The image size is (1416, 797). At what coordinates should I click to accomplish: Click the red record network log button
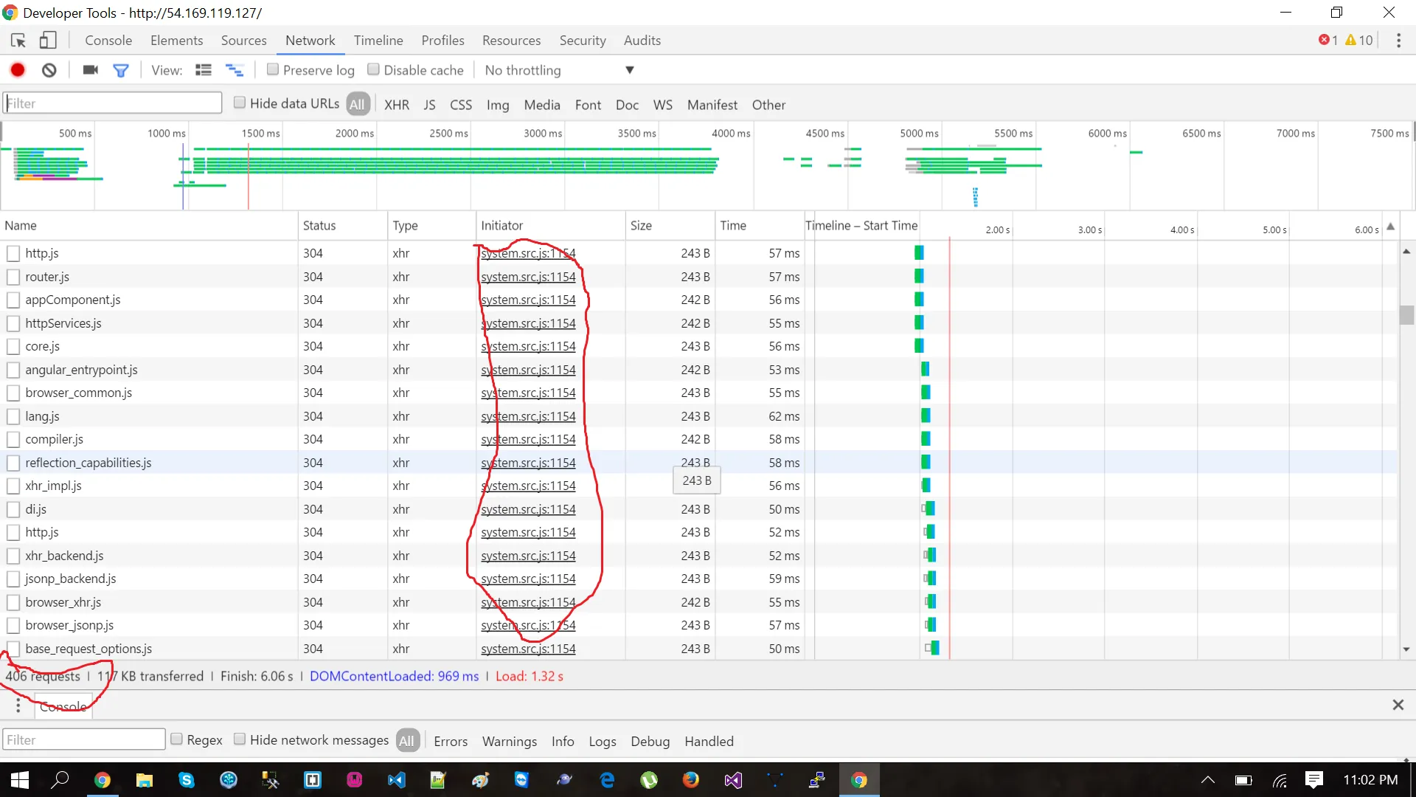coord(18,70)
